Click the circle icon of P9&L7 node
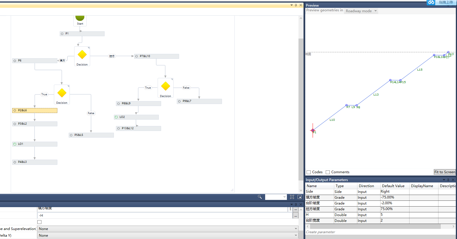This screenshot has height=239, width=457. (x=179, y=101)
